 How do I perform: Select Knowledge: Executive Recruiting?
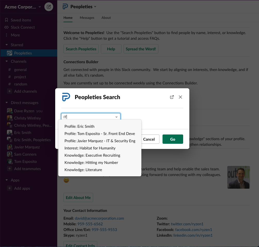click(x=100, y=155)
